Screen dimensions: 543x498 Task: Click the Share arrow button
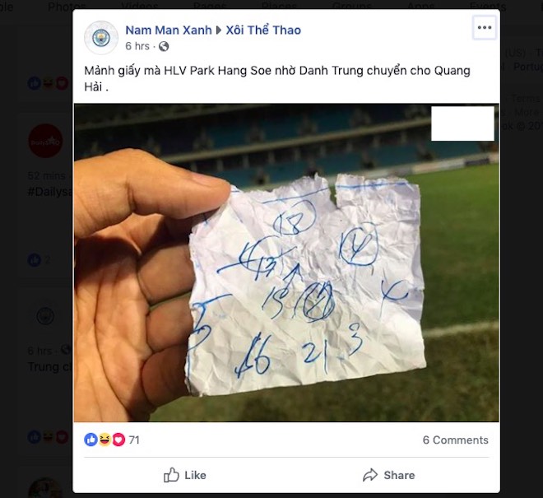coord(388,475)
